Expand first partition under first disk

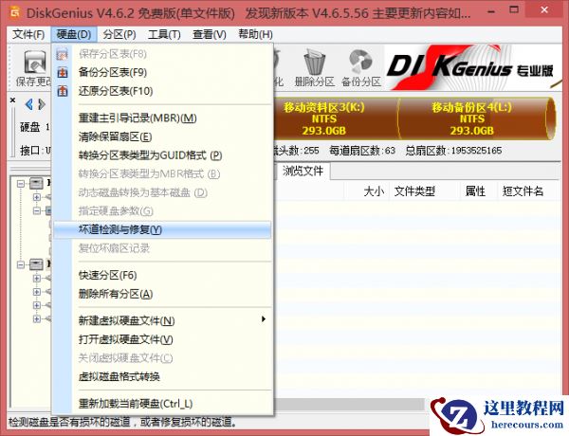click(37, 197)
